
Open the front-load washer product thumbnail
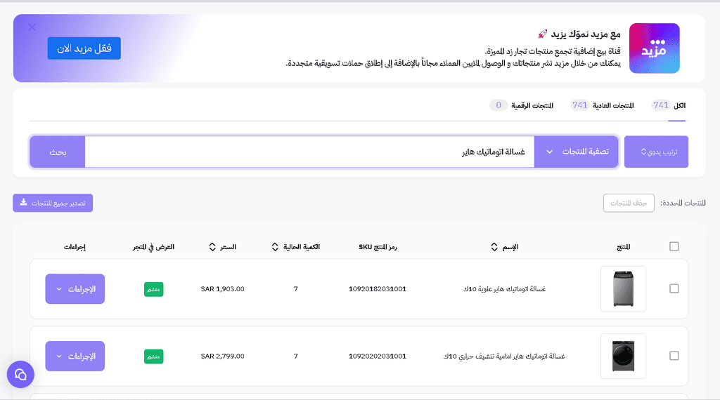[x=623, y=356]
